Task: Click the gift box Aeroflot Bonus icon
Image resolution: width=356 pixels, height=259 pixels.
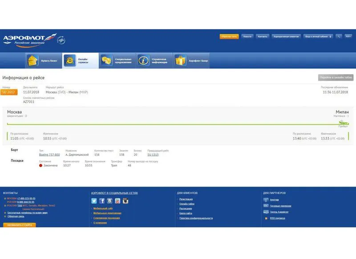Action: pyautogui.click(x=180, y=61)
